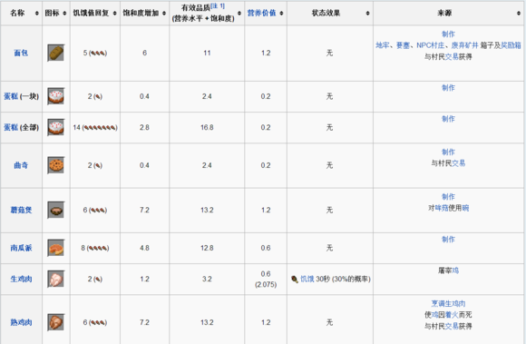Open 制作 link in the 南瓜派 row
This screenshot has height=344, width=526.
[x=448, y=240]
